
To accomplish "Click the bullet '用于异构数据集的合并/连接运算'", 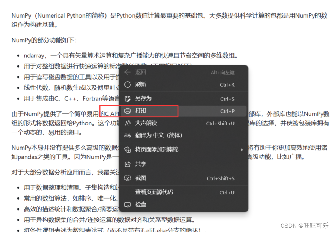I will pyautogui.click(x=109, y=220).
